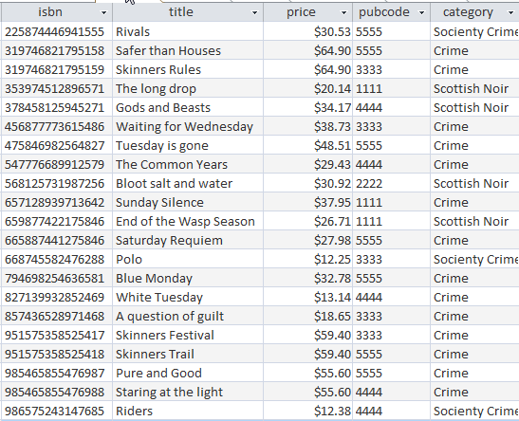The image size is (519, 421).
Task: Open the isbn column filter dropdown
Action: point(103,13)
